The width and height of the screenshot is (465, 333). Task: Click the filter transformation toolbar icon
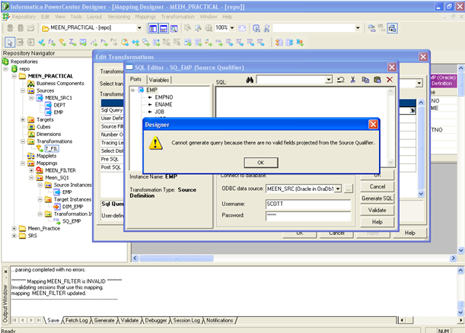coord(62,43)
